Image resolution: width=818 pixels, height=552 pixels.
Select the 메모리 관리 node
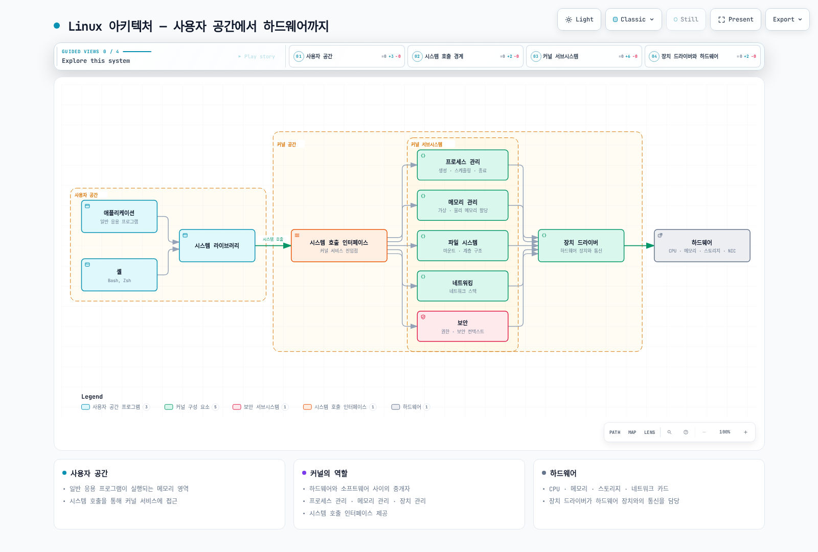click(x=463, y=205)
